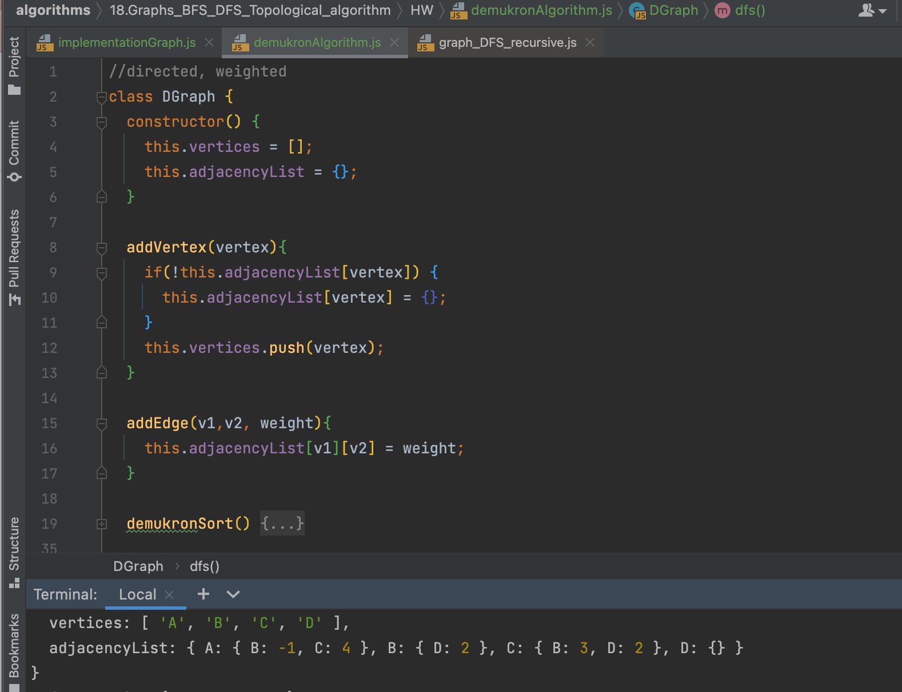Select the Local terminal tab
Screen dimensions: 902x692
(x=137, y=594)
